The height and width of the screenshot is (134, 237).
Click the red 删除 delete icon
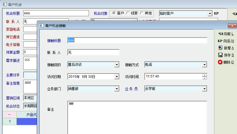(220, 62)
